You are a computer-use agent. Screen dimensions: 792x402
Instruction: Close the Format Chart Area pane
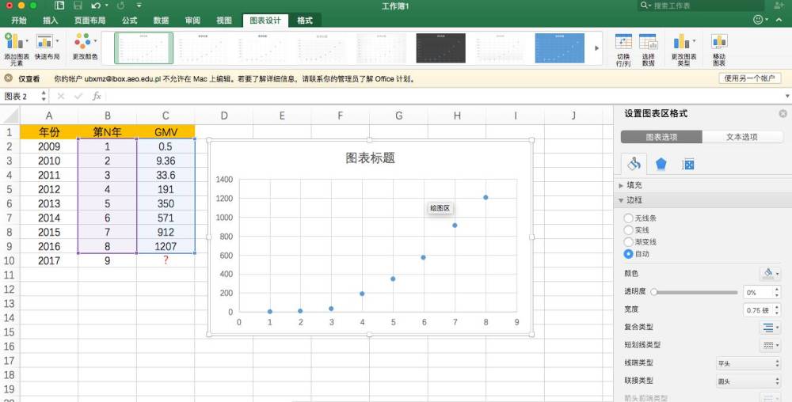point(783,113)
